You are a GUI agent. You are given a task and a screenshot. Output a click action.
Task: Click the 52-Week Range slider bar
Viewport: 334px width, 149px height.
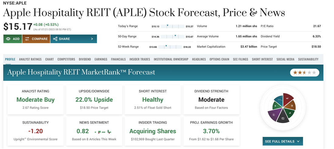click(x=172, y=47)
